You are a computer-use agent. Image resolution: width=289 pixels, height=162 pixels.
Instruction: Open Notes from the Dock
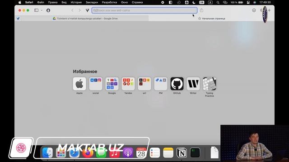(168, 153)
